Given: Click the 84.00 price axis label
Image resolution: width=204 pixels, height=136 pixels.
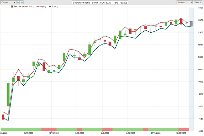Looking at the screenshot, I should pos(200,107).
